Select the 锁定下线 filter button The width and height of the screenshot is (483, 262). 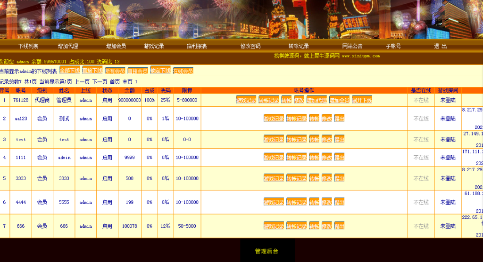[160, 71]
